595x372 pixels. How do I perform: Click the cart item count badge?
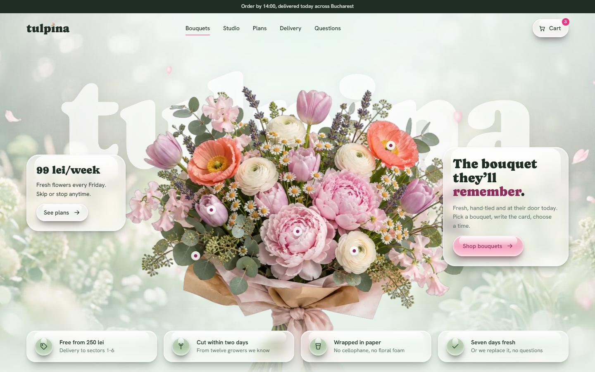[x=565, y=22]
